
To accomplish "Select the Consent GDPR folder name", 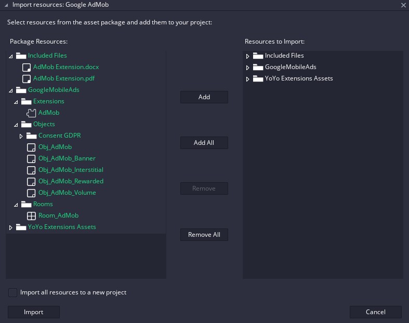I will coord(60,136).
